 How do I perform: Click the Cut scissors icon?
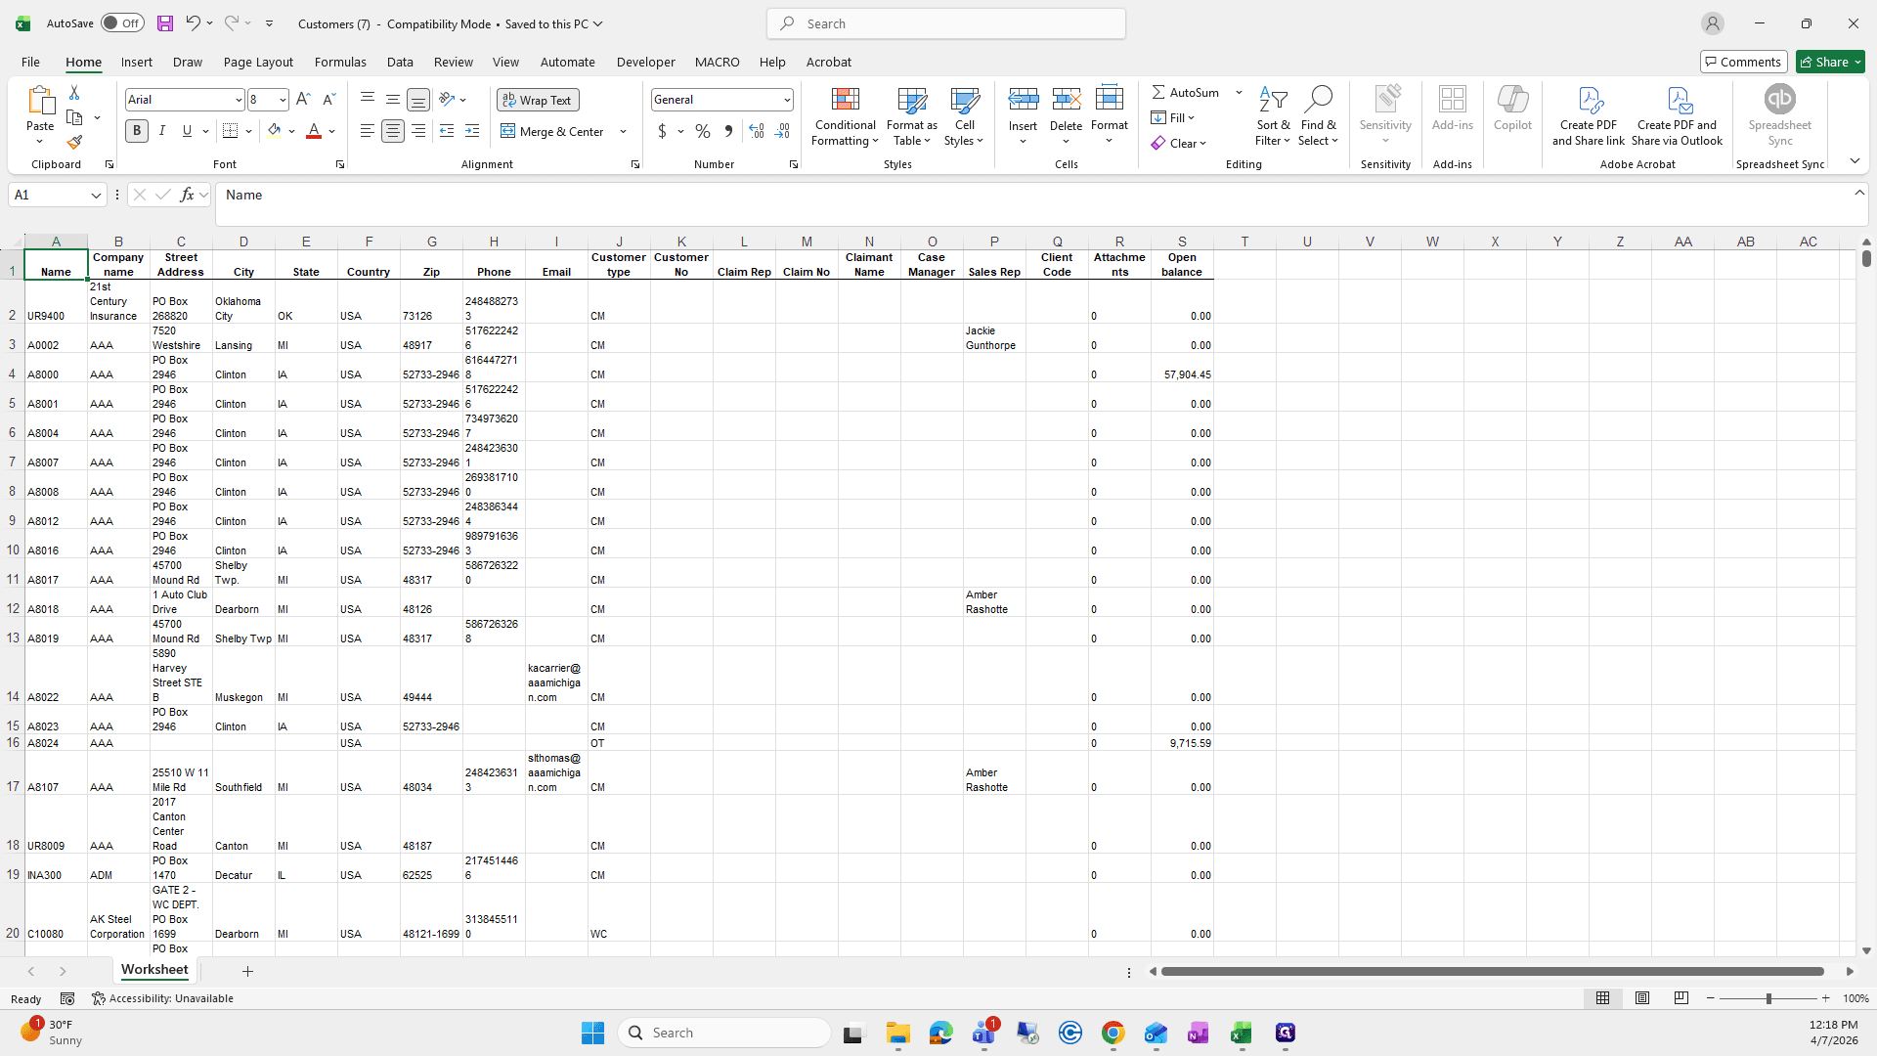[x=74, y=92]
